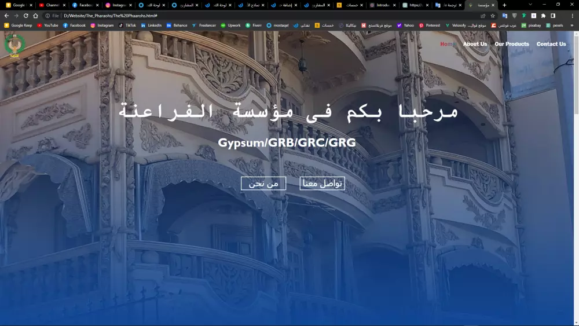579x326 pixels.
Task: Click the Our Products nav link
Action: point(512,44)
